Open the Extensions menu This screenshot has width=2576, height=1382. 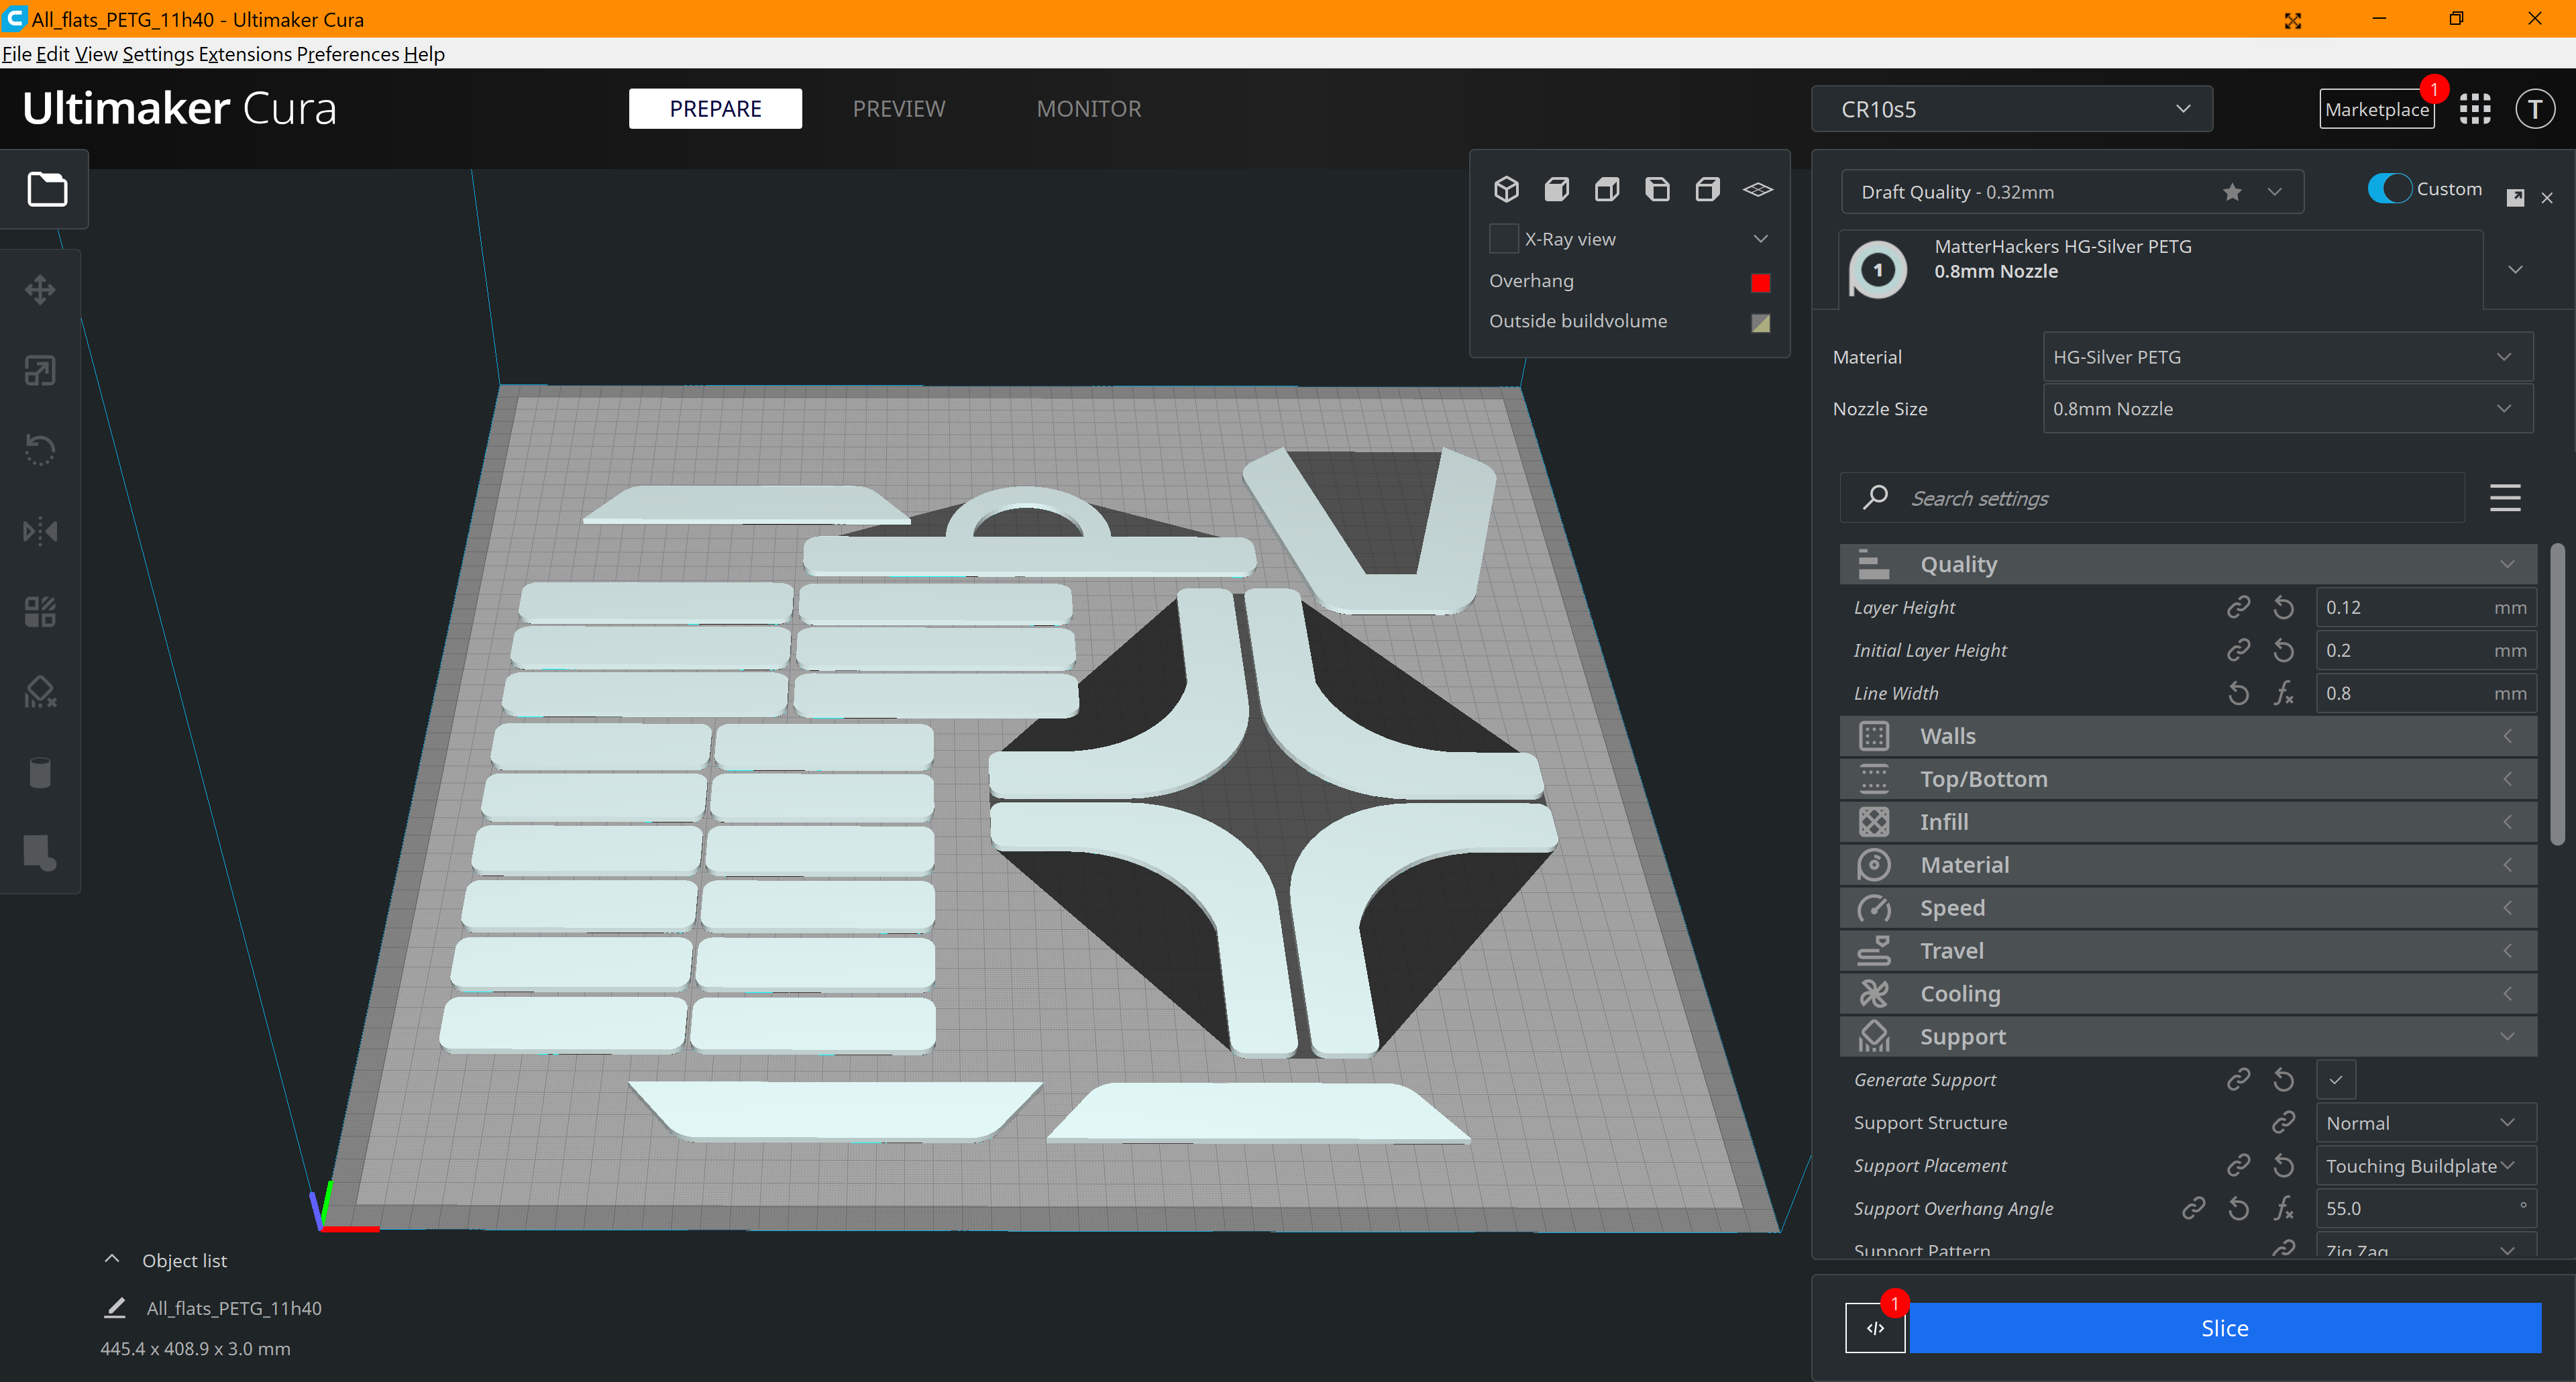(245, 54)
